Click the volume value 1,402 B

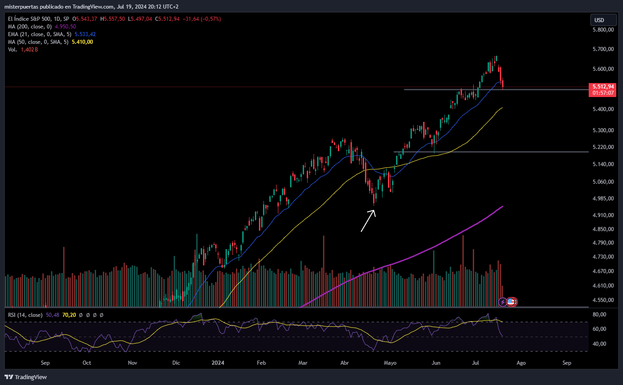(x=29, y=50)
